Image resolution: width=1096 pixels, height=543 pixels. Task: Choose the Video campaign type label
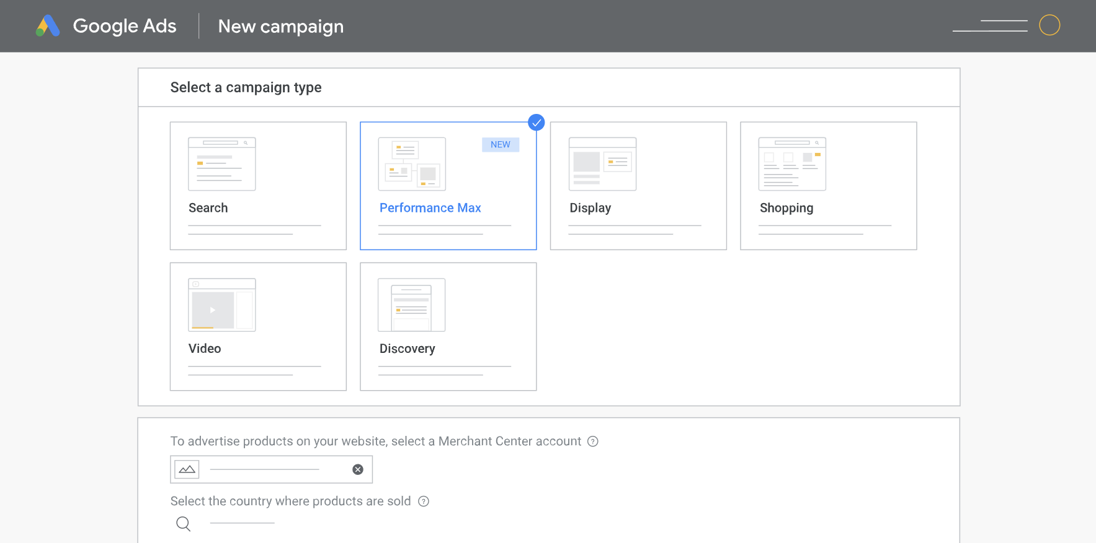(205, 349)
